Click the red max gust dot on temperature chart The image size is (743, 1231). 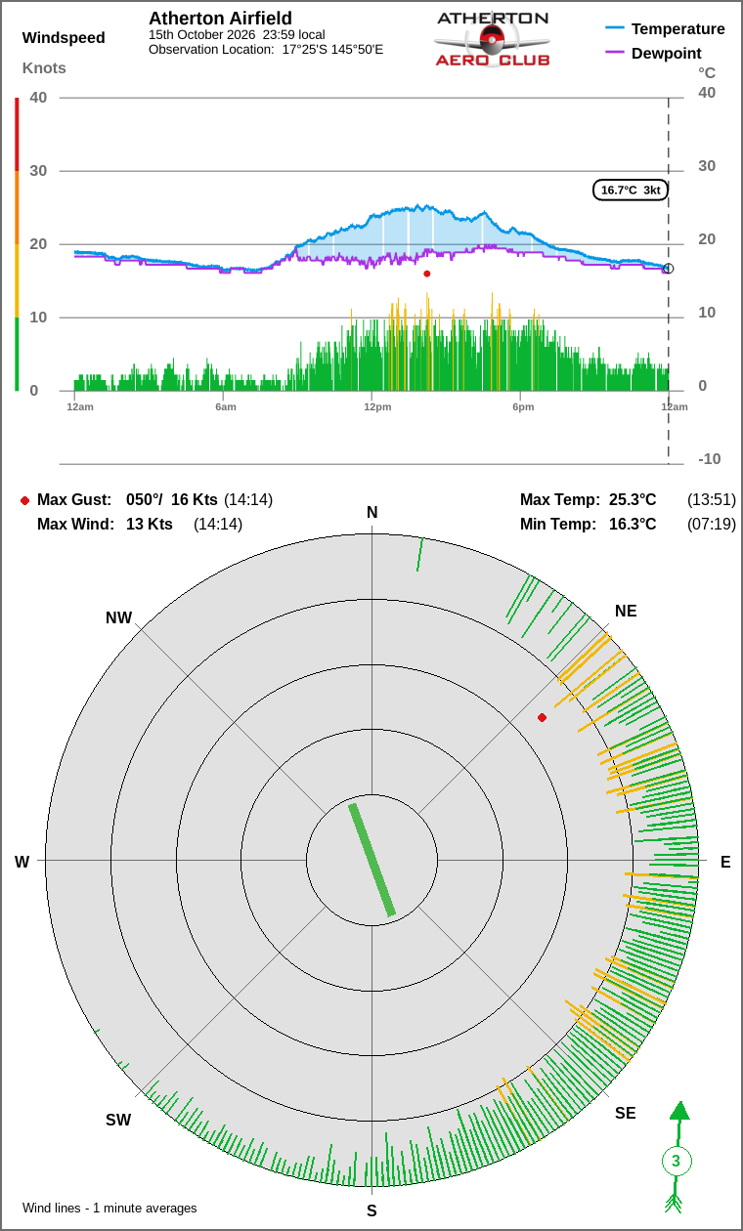pos(427,274)
